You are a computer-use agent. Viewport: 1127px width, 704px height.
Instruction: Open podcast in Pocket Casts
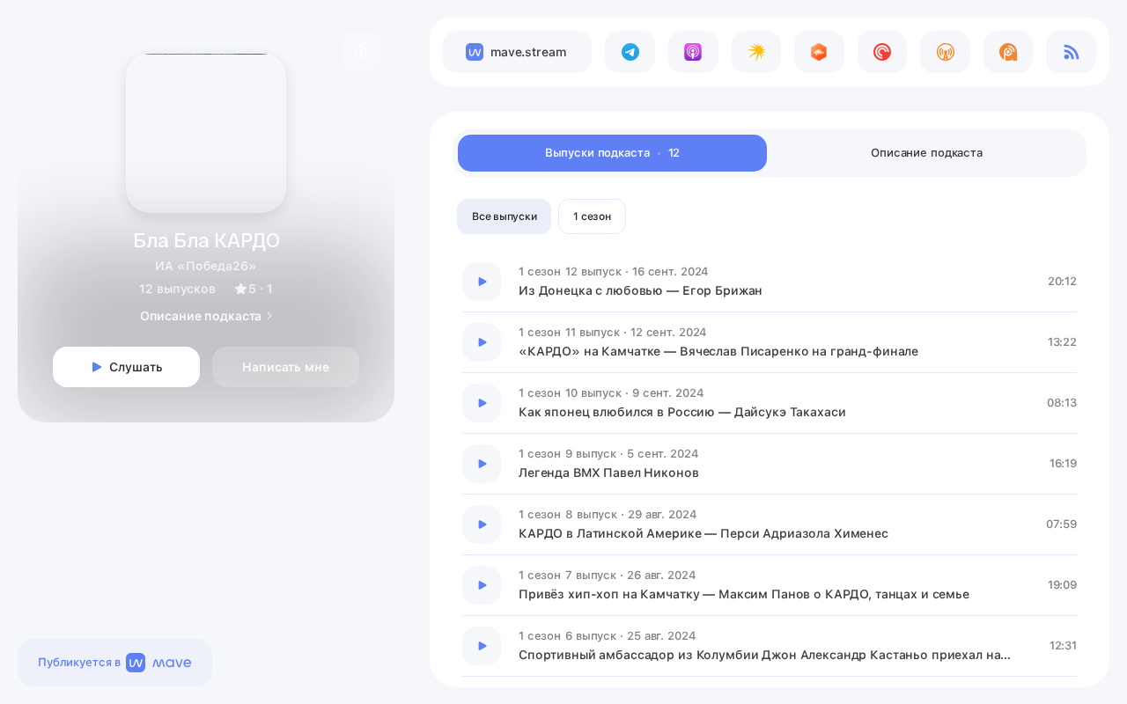tap(882, 52)
